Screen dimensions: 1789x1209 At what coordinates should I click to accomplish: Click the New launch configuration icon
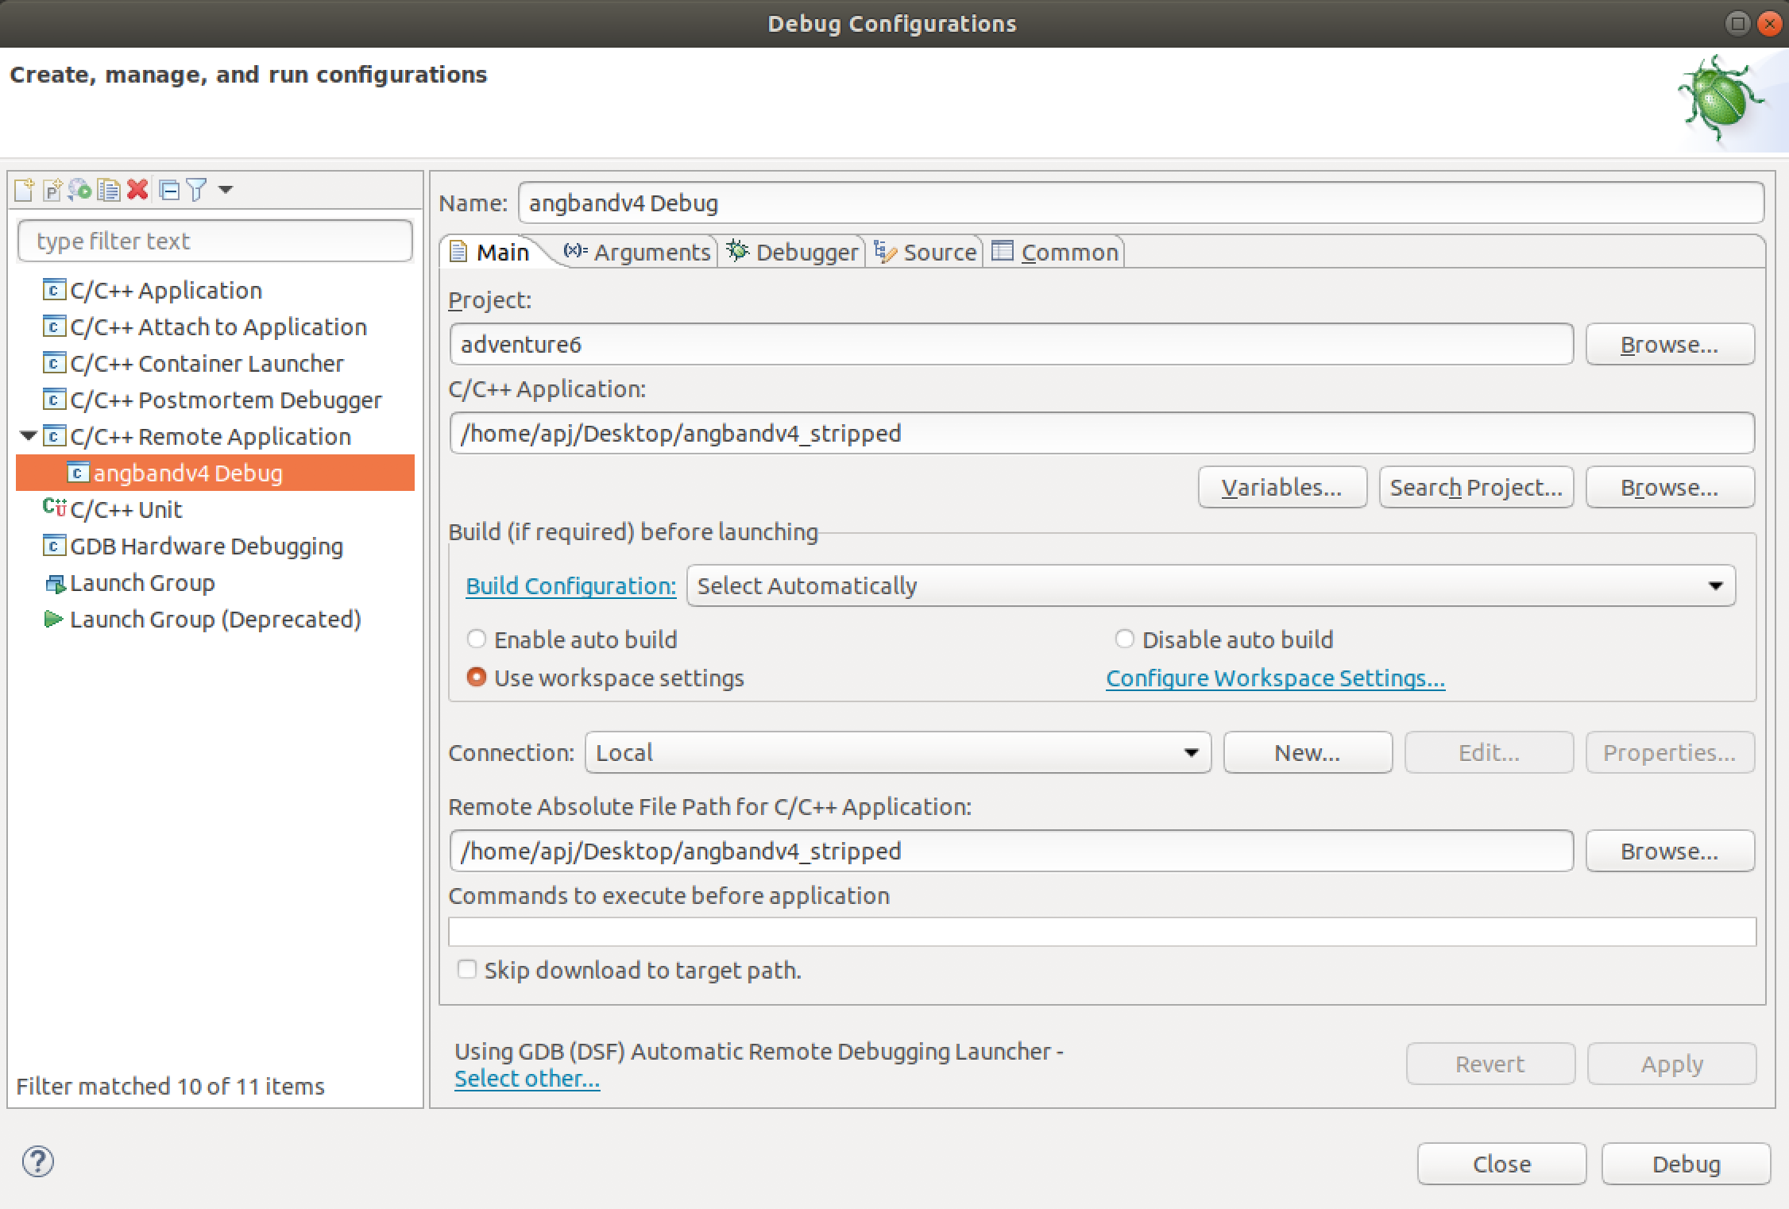(24, 190)
